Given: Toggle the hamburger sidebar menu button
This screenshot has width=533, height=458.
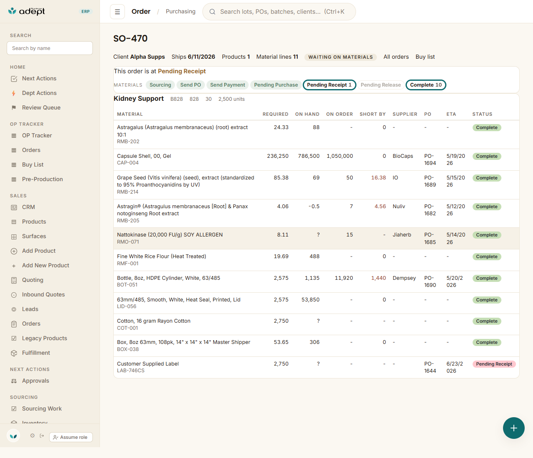Looking at the screenshot, I should click(x=117, y=12).
